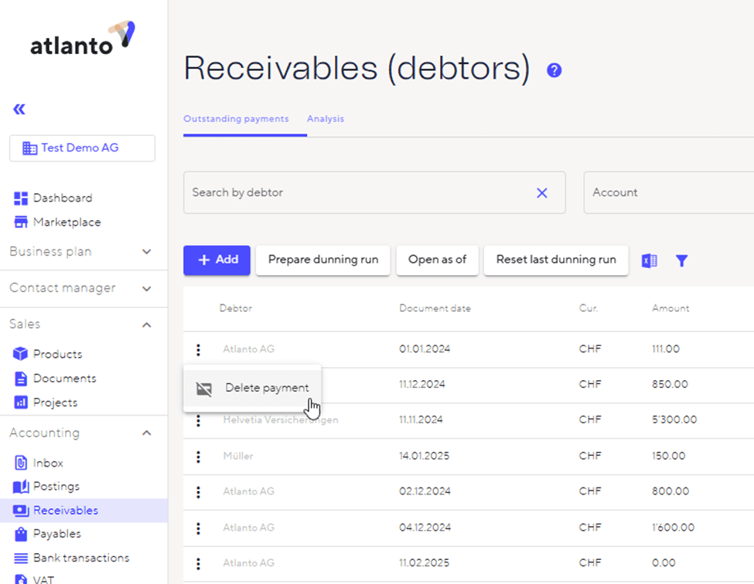Switch to the Analysis tab
Image resolution: width=754 pixels, height=584 pixels.
(x=326, y=119)
